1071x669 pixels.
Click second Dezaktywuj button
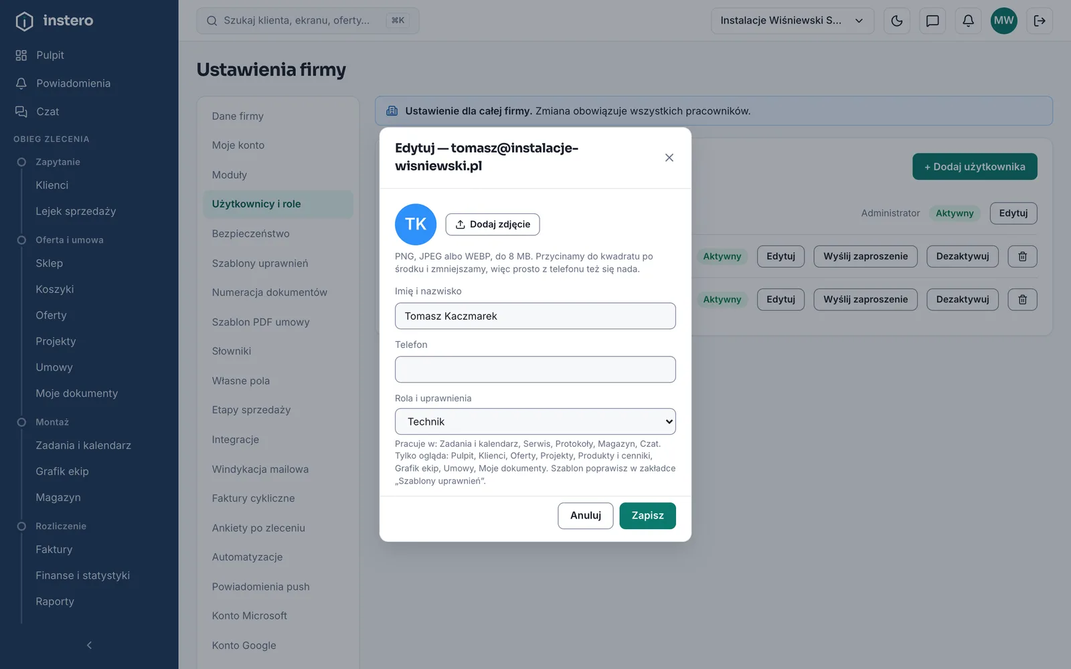pyautogui.click(x=963, y=300)
